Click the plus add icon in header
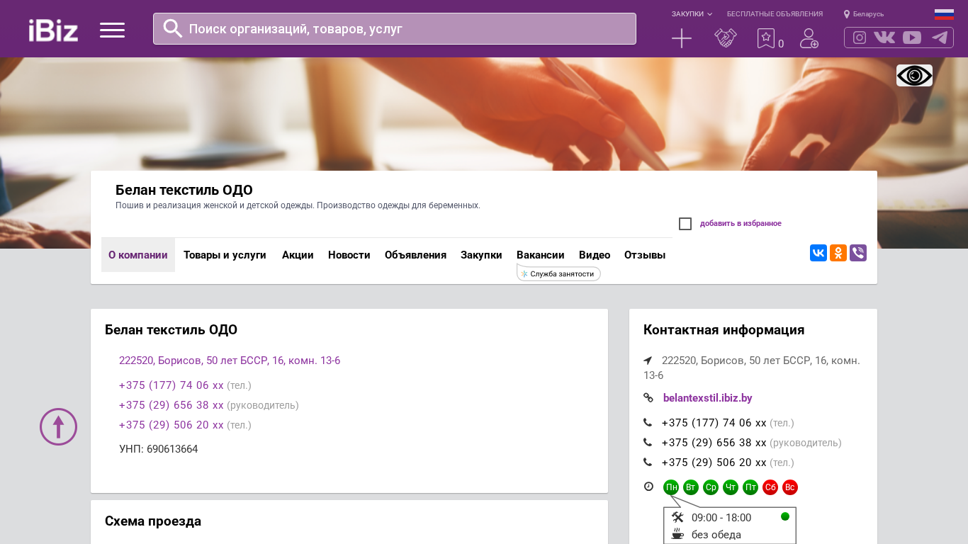 click(x=681, y=38)
